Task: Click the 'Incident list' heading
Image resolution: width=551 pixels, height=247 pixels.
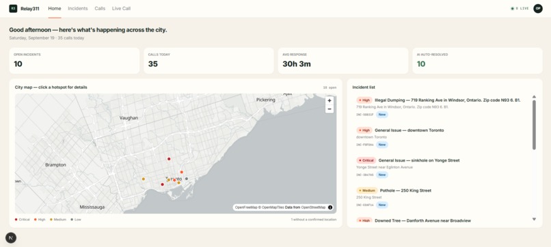Action: pos(364,87)
